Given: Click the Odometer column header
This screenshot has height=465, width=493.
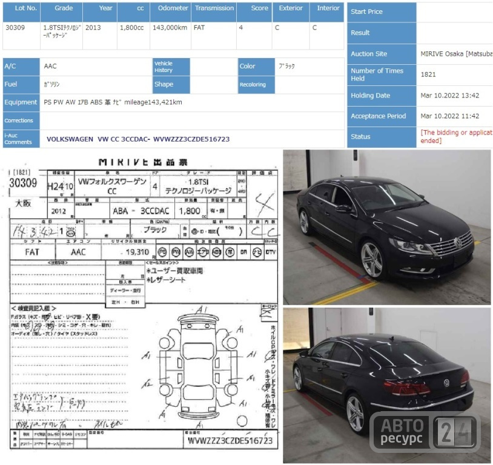Looking at the screenshot, I should click(x=170, y=12).
